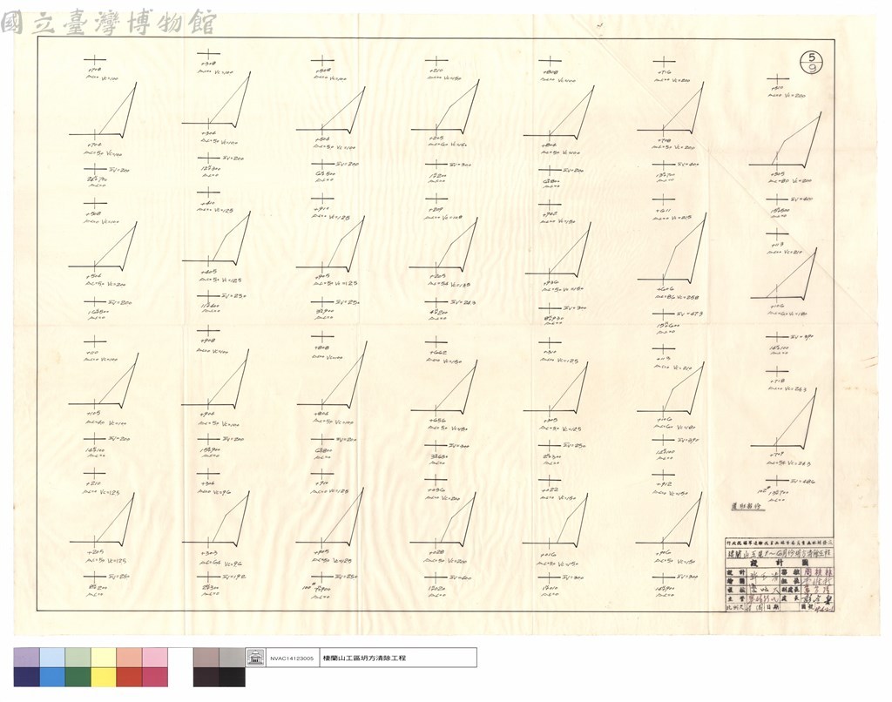Pick the salmon orange color swatch
This screenshot has height=702, width=892.
(129, 658)
